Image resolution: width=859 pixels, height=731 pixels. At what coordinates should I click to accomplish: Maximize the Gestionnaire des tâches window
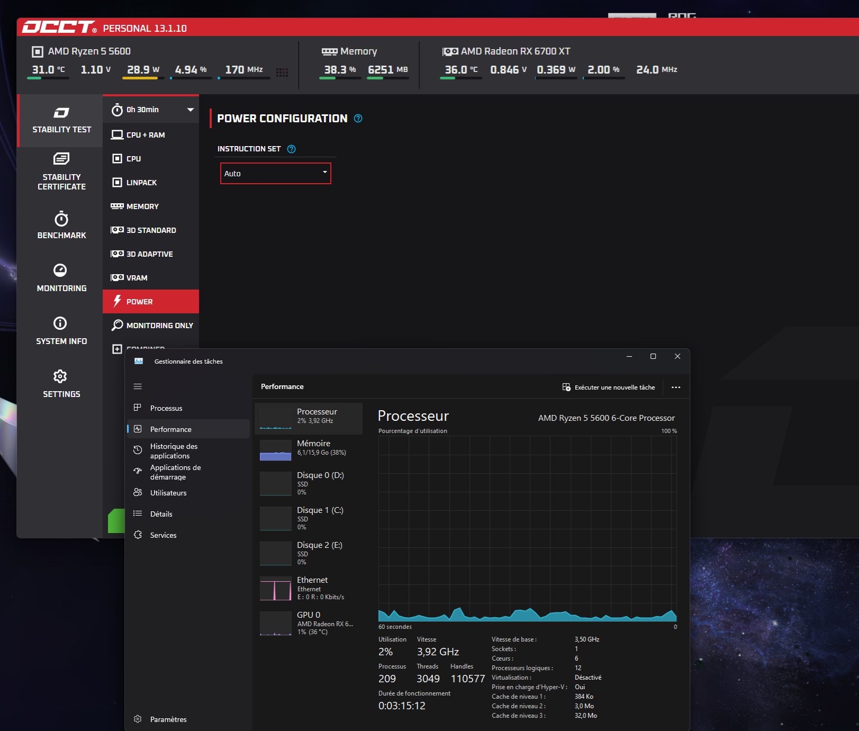[653, 357]
